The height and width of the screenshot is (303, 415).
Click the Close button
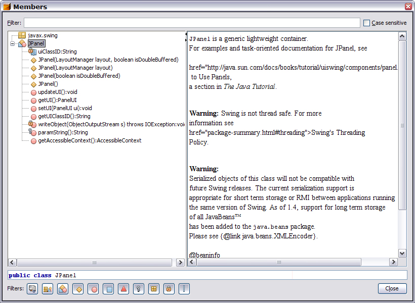[x=392, y=288]
